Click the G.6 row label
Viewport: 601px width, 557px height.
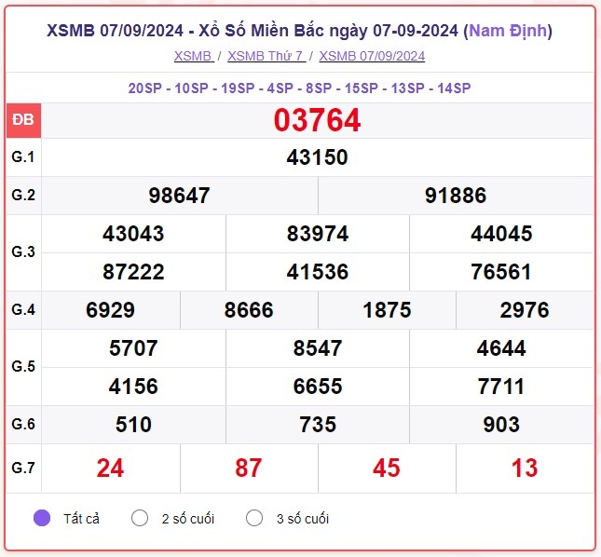point(23,424)
